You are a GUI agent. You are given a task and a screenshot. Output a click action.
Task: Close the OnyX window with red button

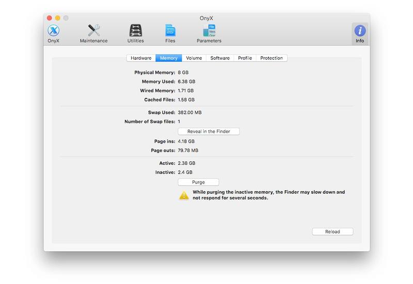pos(49,18)
